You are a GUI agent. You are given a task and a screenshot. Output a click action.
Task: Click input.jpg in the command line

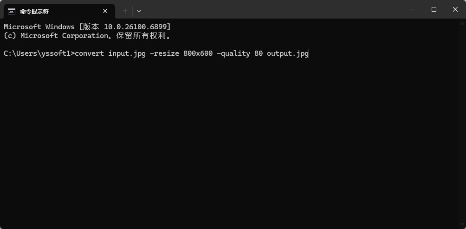click(127, 53)
